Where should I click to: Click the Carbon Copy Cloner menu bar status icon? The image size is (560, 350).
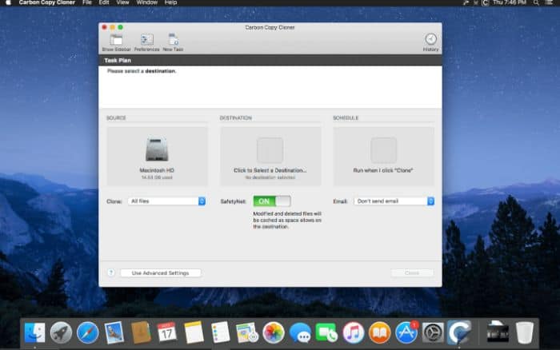485,3
